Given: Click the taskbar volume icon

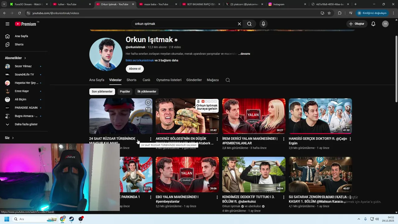Looking at the screenshot, I should click(x=377, y=219).
